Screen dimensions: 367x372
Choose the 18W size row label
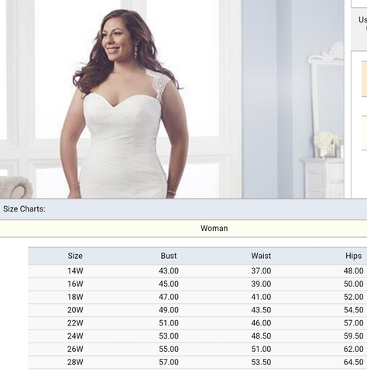pyautogui.click(x=75, y=297)
